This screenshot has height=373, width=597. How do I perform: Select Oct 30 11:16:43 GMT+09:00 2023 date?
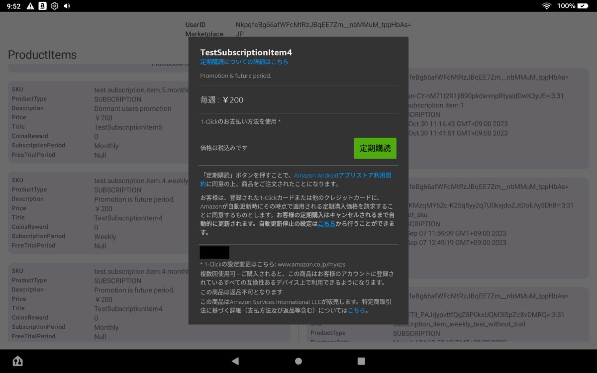[x=458, y=124]
